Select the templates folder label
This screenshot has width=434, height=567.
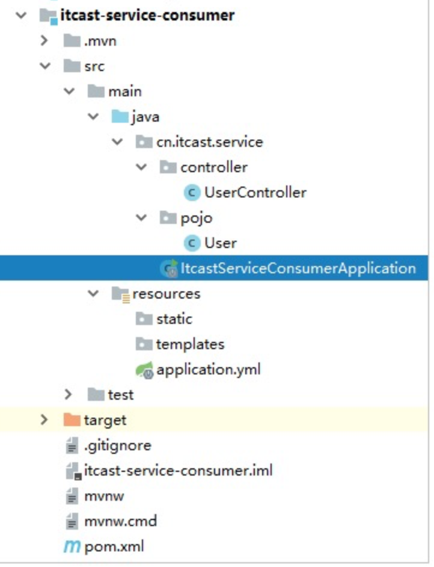(191, 345)
